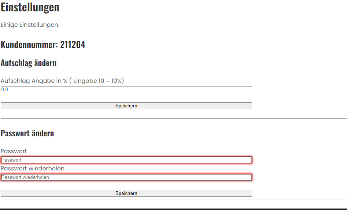The width and height of the screenshot is (347, 210).
Task: Click the divider line above 'Passwort ändern'
Action: pyautogui.click(x=173, y=119)
